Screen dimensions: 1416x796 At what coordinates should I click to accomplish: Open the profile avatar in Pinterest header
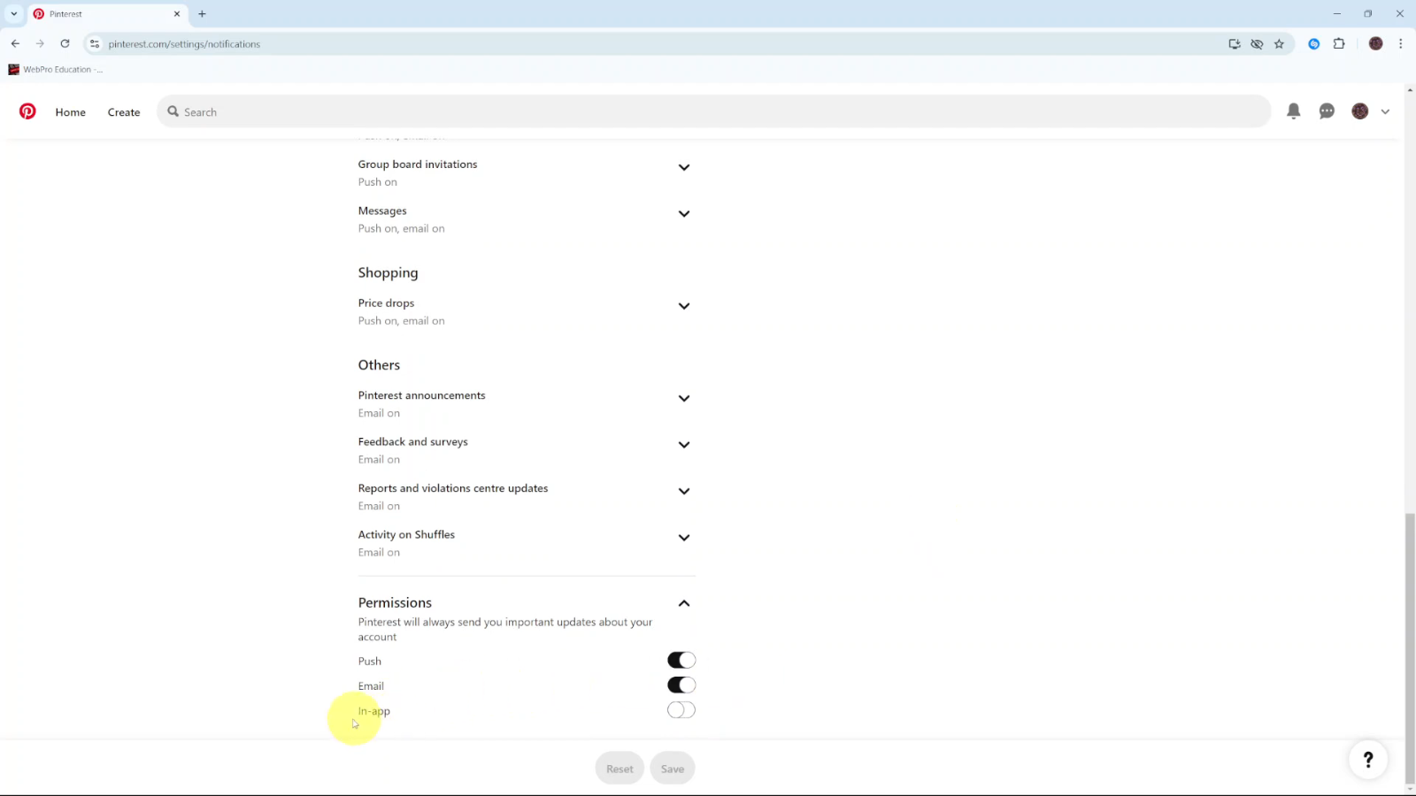pos(1360,111)
